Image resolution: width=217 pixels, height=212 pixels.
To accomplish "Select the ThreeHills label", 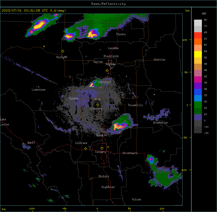I will tap(135, 105).
